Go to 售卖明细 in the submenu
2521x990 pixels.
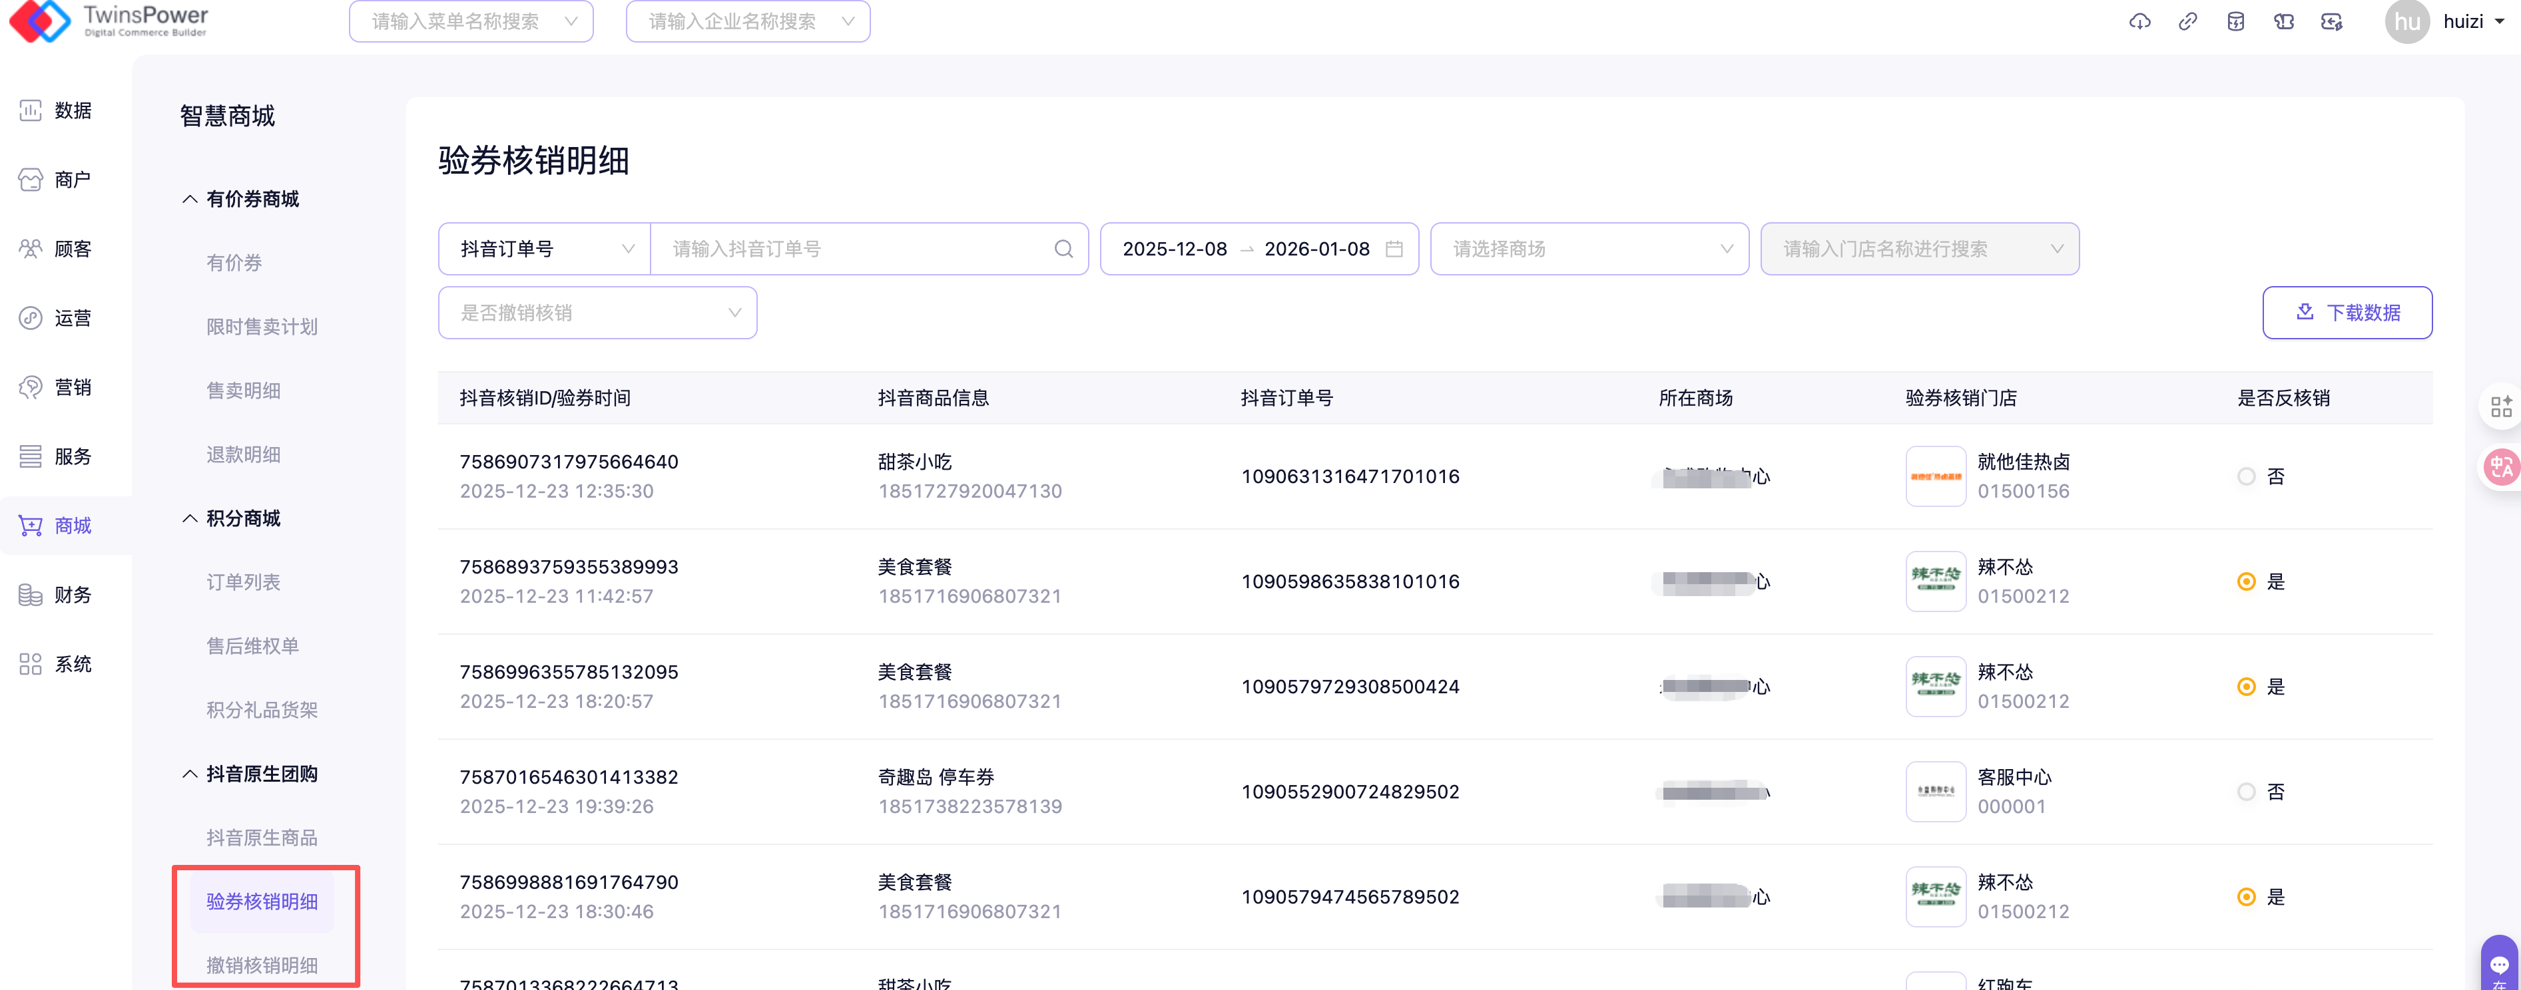242,391
